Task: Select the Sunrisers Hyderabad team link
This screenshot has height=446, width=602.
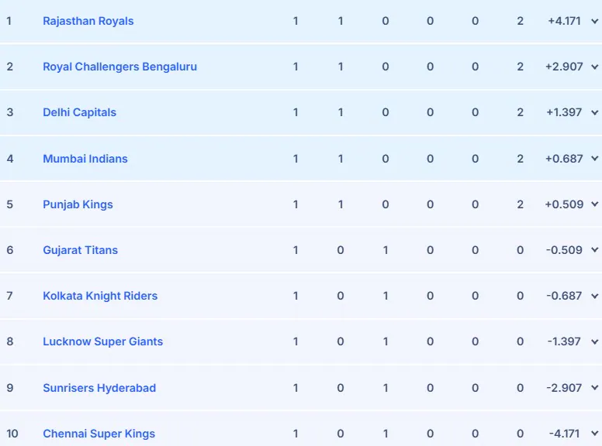Action: [99, 388]
